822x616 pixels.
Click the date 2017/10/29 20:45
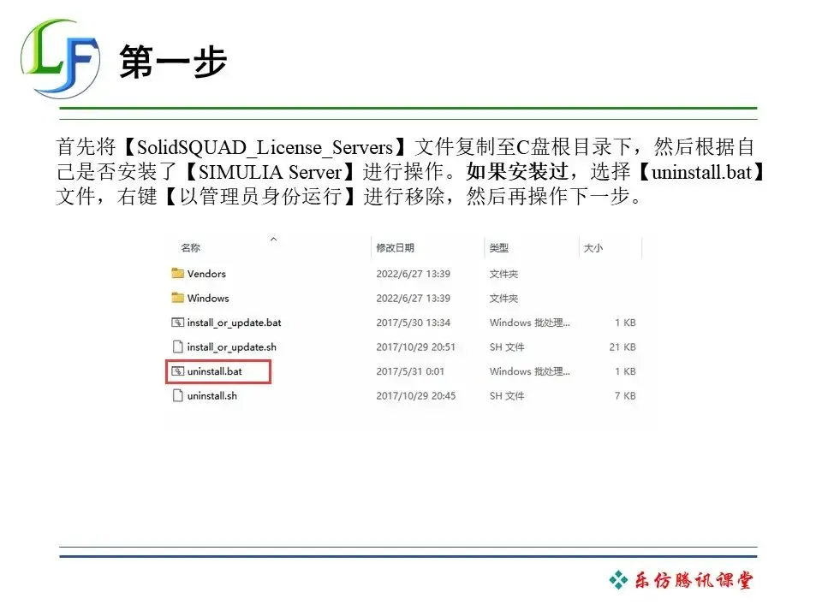[x=416, y=396]
